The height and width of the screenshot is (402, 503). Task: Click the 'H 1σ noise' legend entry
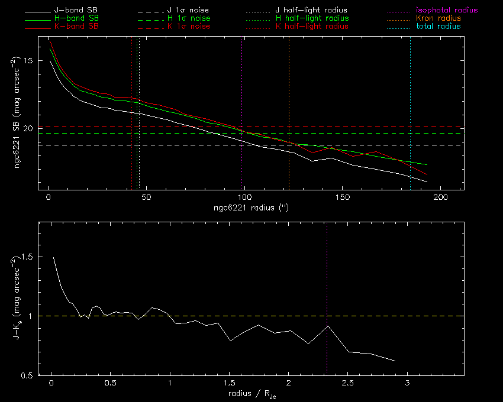pos(189,18)
